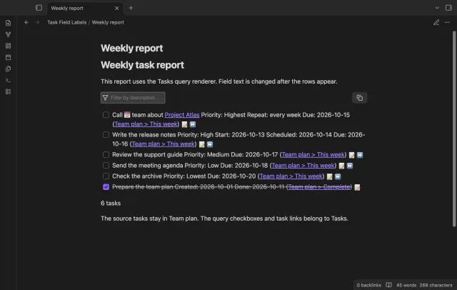Screen dimensions: 457x290
Task: Switch to editing mode via pencil icon
Action: [436, 22]
